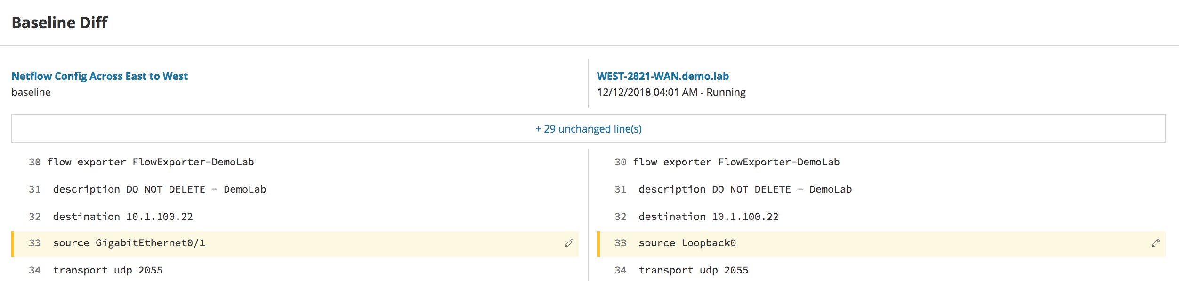
Task: Click the Baseline Diff page heading
Action: pyautogui.click(x=60, y=23)
